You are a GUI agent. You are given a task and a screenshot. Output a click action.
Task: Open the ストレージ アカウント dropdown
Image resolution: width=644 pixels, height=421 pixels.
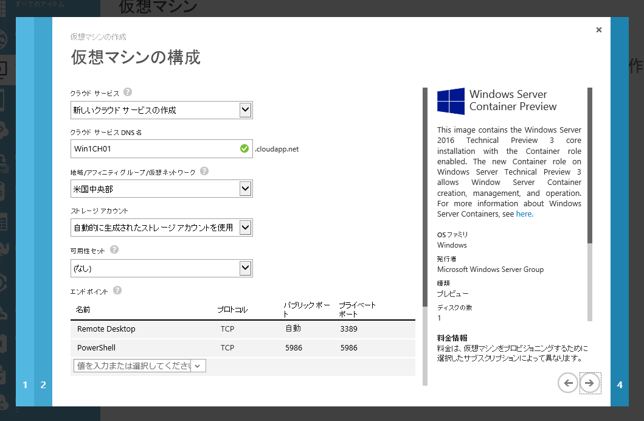[161, 228]
